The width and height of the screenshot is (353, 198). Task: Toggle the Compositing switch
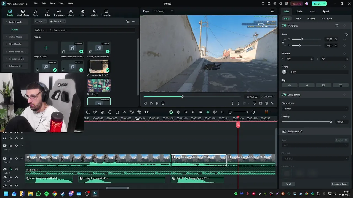[284, 95]
